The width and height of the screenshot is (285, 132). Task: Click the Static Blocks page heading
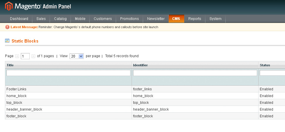25,41
